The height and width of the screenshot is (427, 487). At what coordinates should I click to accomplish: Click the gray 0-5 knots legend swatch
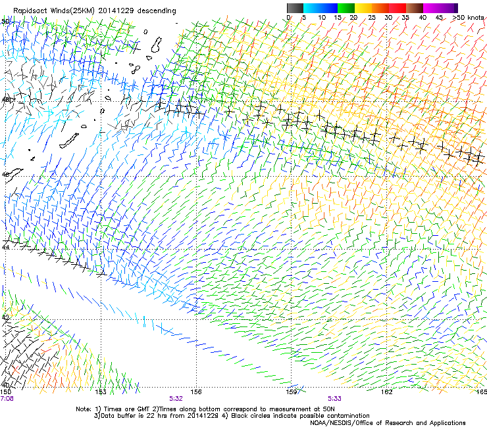295,8
